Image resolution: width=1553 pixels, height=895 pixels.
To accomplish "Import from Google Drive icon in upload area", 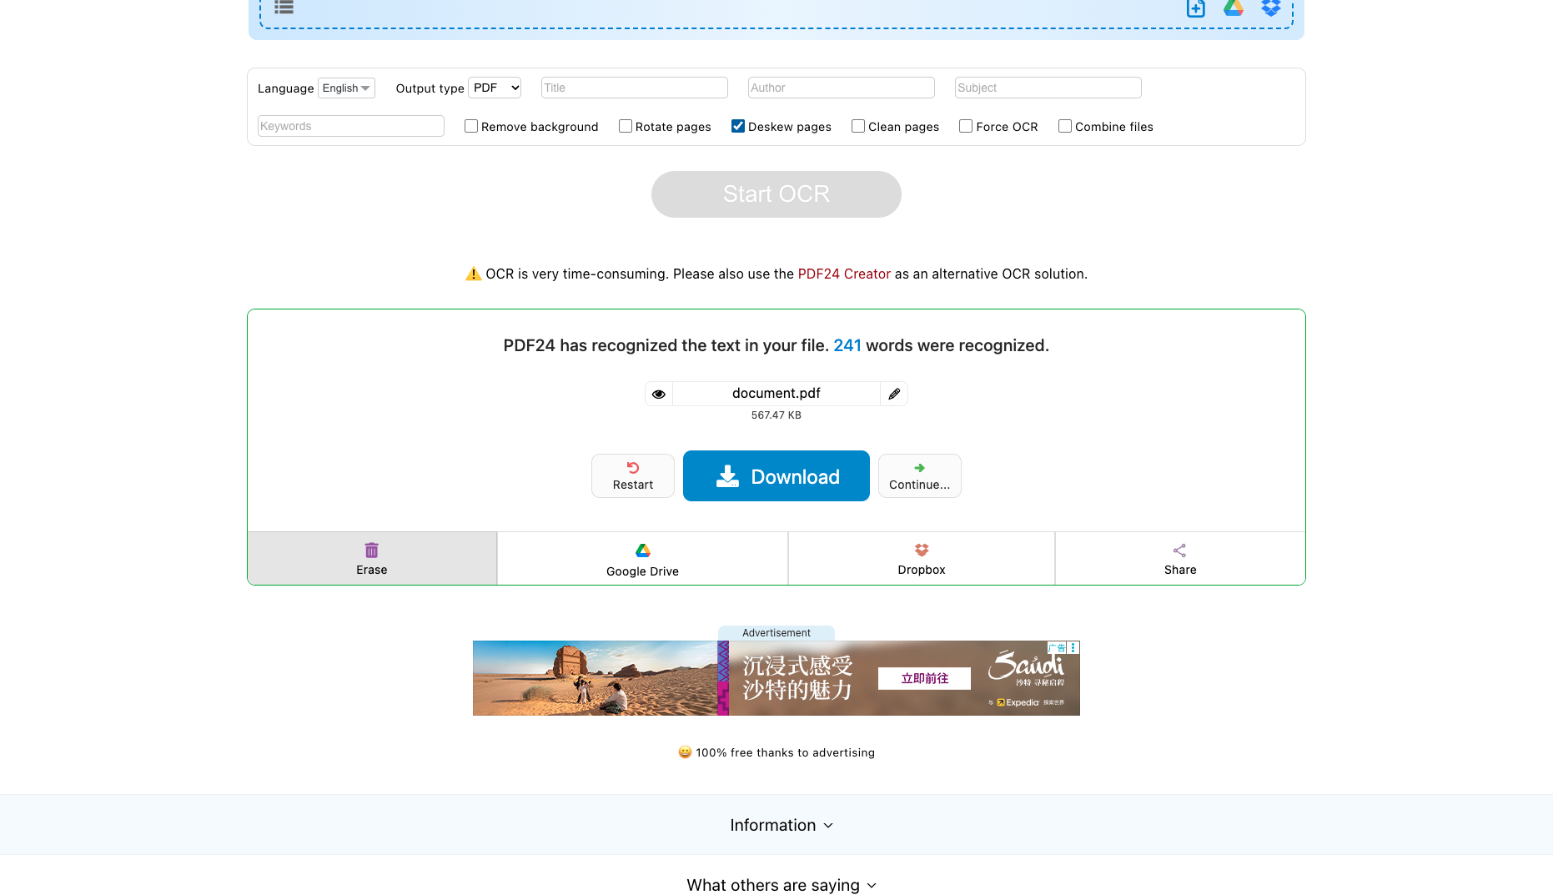I will pos(1234,8).
